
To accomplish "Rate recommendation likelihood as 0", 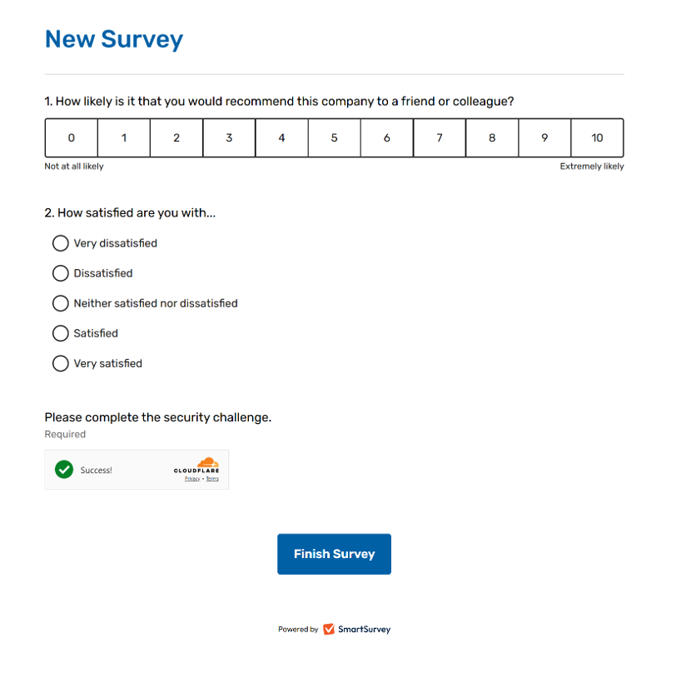I will [71, 138].
